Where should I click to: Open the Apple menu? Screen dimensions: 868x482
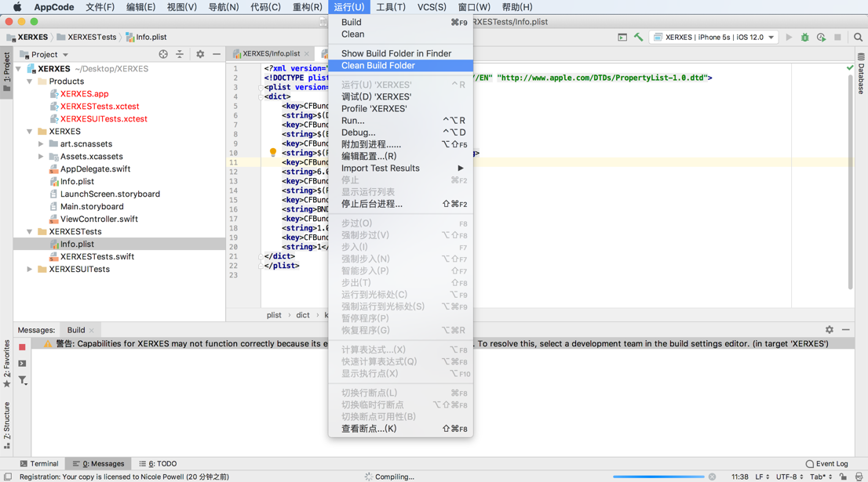pos(17,7)
